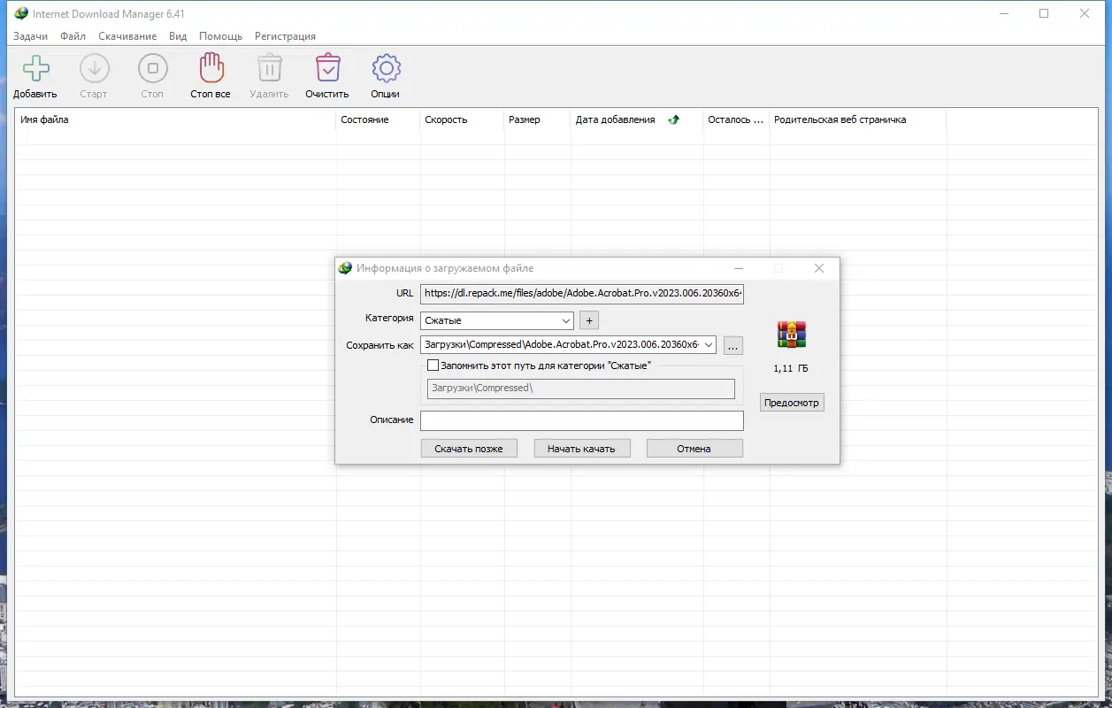
Task: Click the Размер column header
Action: pos(537,119)
